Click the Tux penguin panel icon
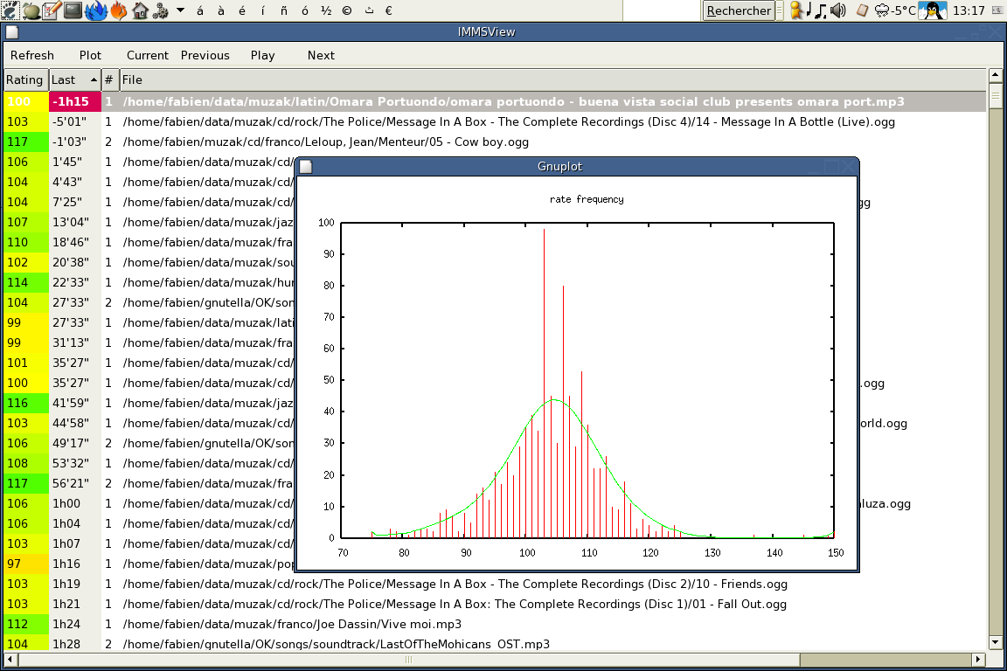Viewport: 1007px width, 671px height. click(934, 10)
